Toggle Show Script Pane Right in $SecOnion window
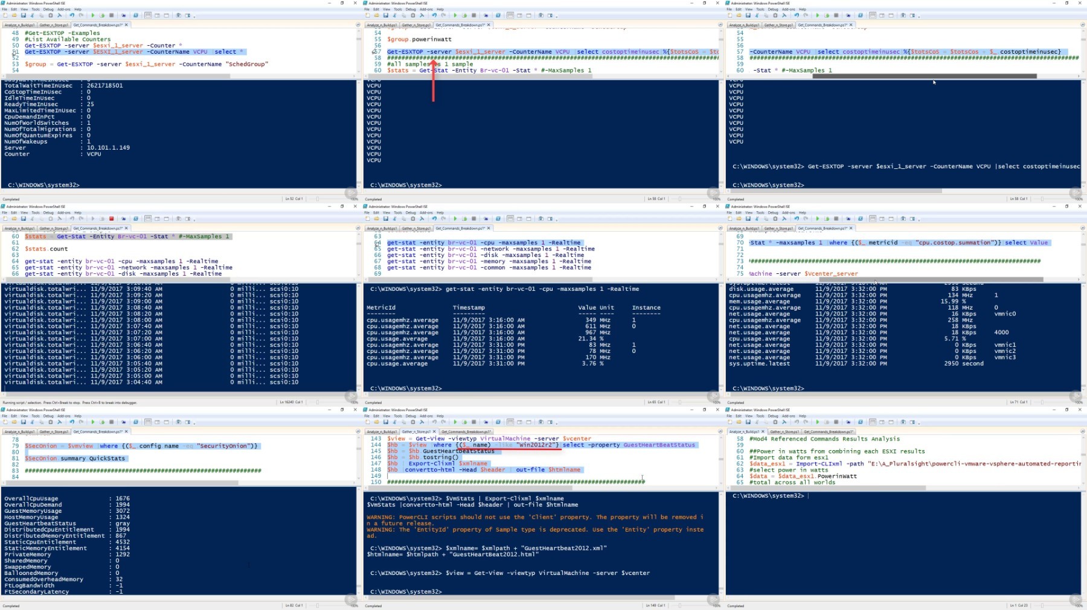 [x=157, y=422]
